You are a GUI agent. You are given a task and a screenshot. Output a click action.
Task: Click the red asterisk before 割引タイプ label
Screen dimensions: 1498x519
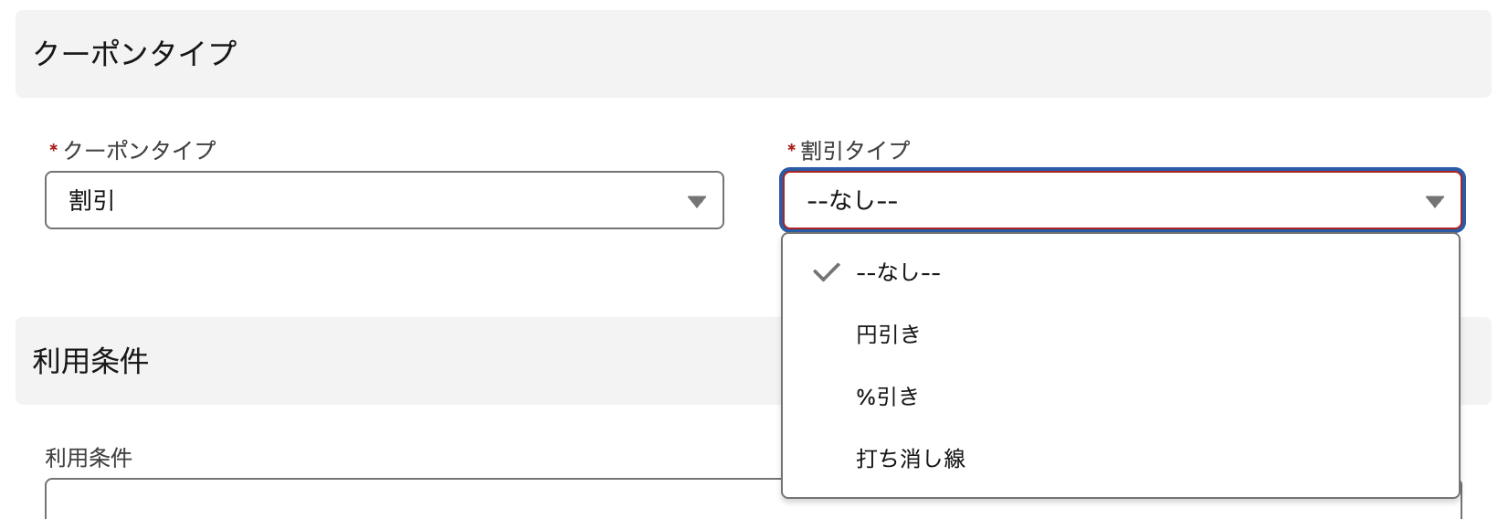(x=791, y=150)
